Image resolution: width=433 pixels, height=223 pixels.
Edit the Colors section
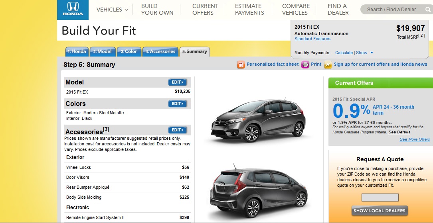click(x=178, y=104)
